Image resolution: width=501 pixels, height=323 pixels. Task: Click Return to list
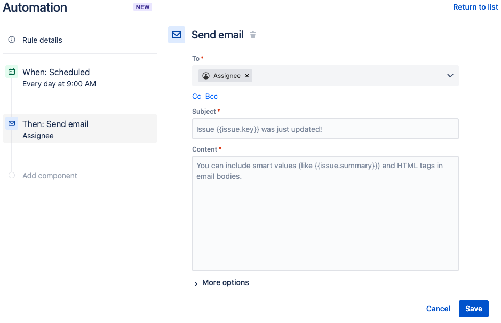click(475, 7)
